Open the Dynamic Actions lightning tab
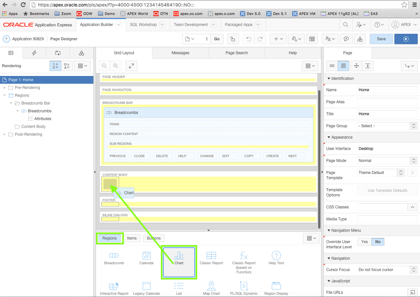Viewport: 420px width, 297px height. [x=34, y=53]
